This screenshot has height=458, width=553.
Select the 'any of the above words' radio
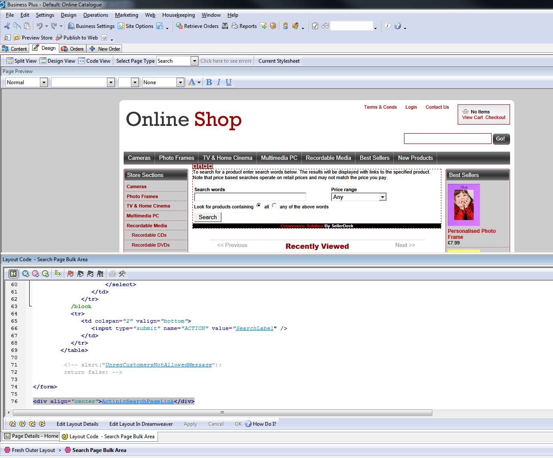(274, 205)
